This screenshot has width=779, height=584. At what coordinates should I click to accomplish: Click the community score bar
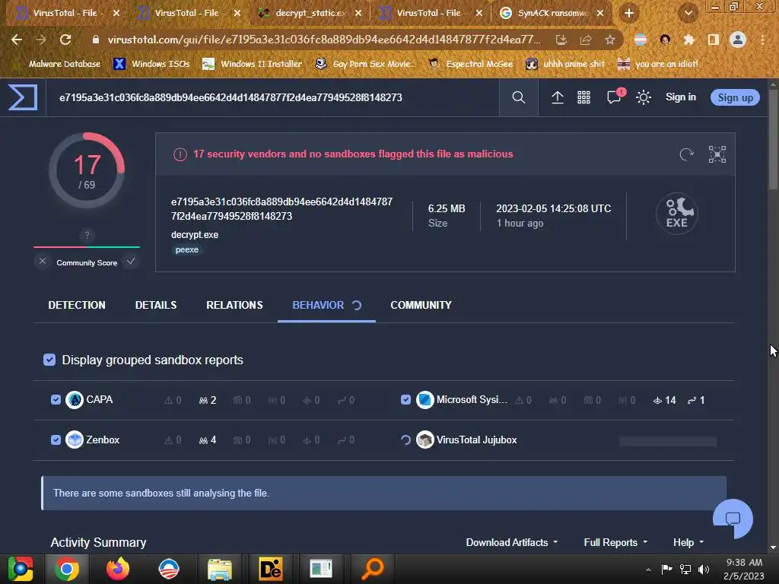coord(87,246)
